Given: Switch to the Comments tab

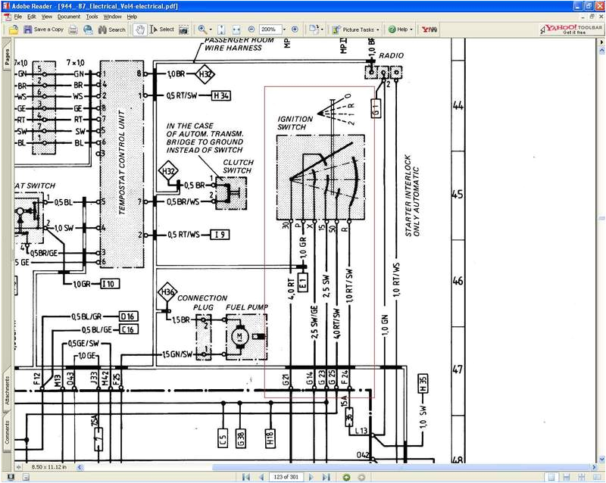Looking at the screenshot, I should point(6,432).
